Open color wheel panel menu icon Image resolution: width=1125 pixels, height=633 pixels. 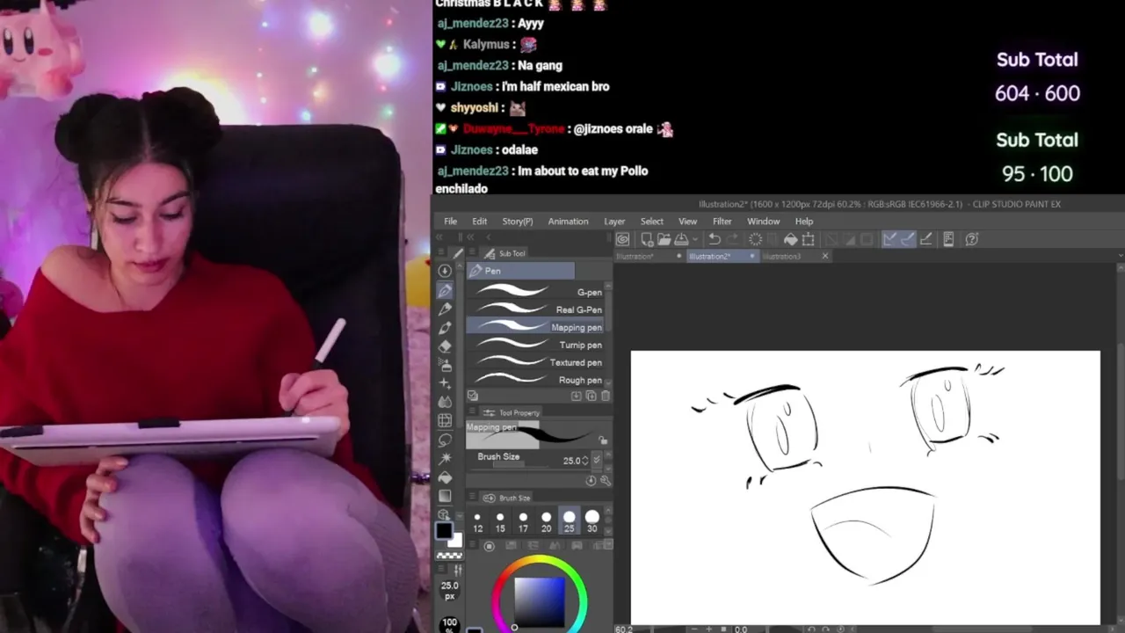click(472, 546)
